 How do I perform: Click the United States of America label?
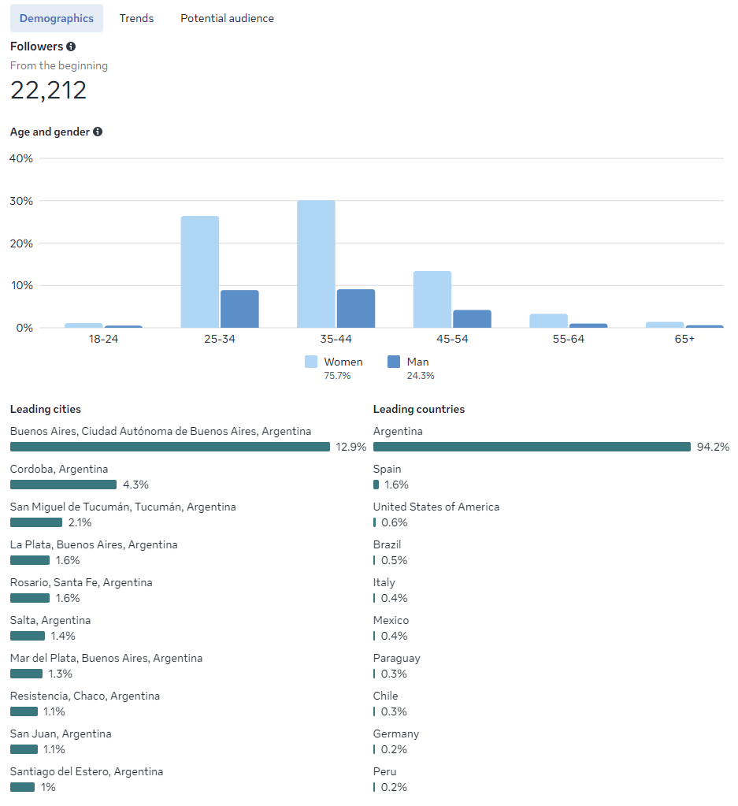436,507
